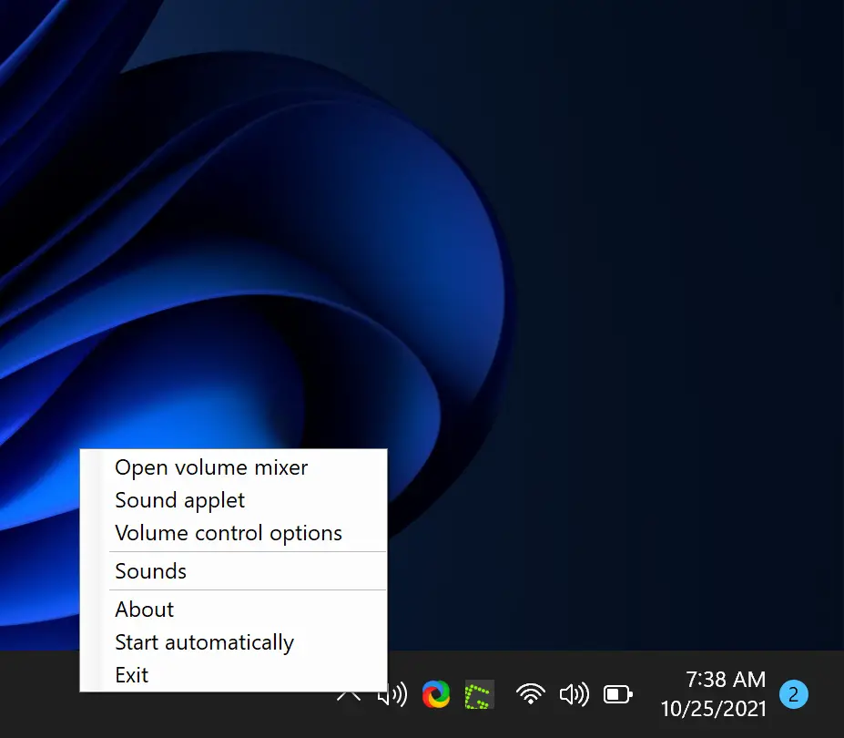This screenshot has height=738, width=844.
Task: Open volume mixer from context menu
Action: [x=234, y=467]
